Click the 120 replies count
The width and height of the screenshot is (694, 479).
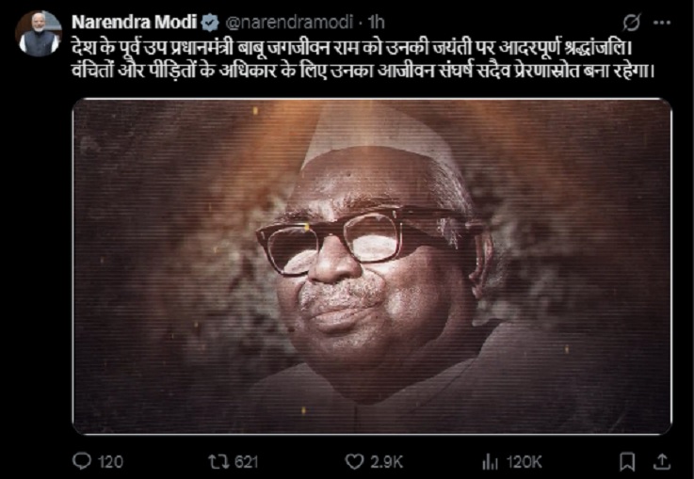click(x=110, y=462)
